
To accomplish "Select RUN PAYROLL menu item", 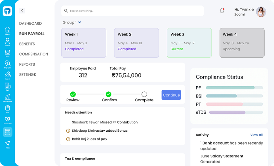I will (32, 34).
